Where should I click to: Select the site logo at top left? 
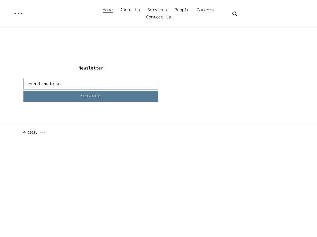pyautogui.click(x=18, y=13)
